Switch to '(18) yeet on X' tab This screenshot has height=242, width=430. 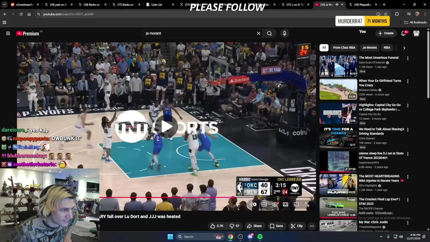coord(59,5)
